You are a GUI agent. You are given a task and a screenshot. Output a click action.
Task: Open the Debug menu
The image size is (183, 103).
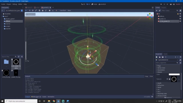click(x=15, y=4)
